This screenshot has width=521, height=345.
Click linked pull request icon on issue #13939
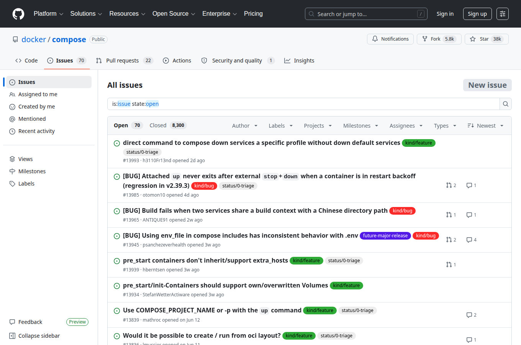click(449, 264)
